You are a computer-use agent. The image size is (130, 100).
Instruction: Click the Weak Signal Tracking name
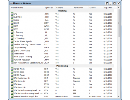[x=23, y=57]
